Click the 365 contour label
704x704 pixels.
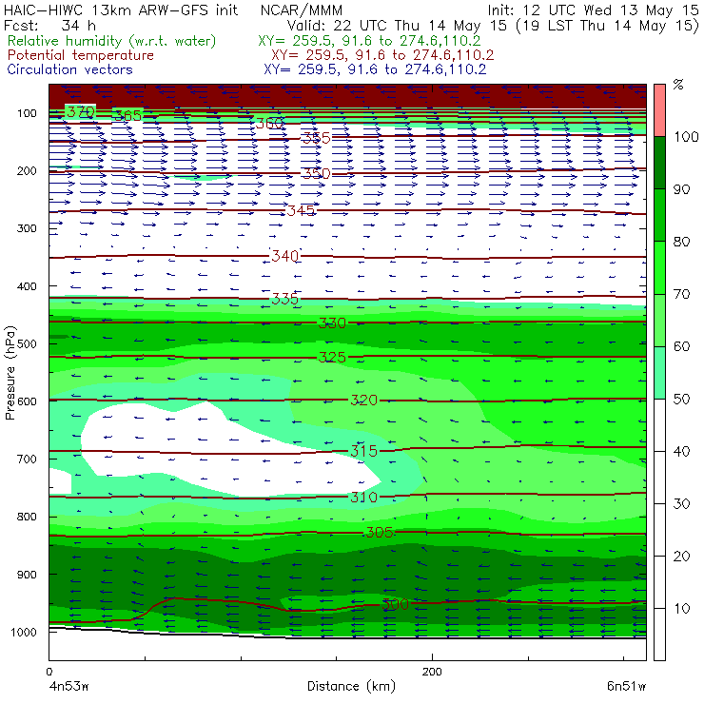coord(128,115)
